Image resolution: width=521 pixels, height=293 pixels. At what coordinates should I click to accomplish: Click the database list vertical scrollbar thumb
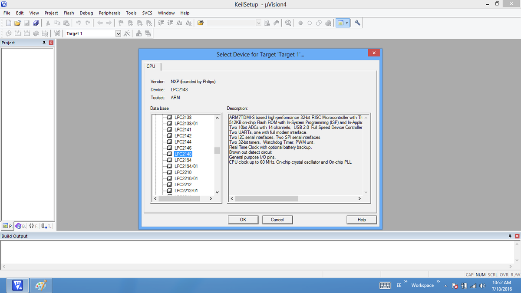218,151
